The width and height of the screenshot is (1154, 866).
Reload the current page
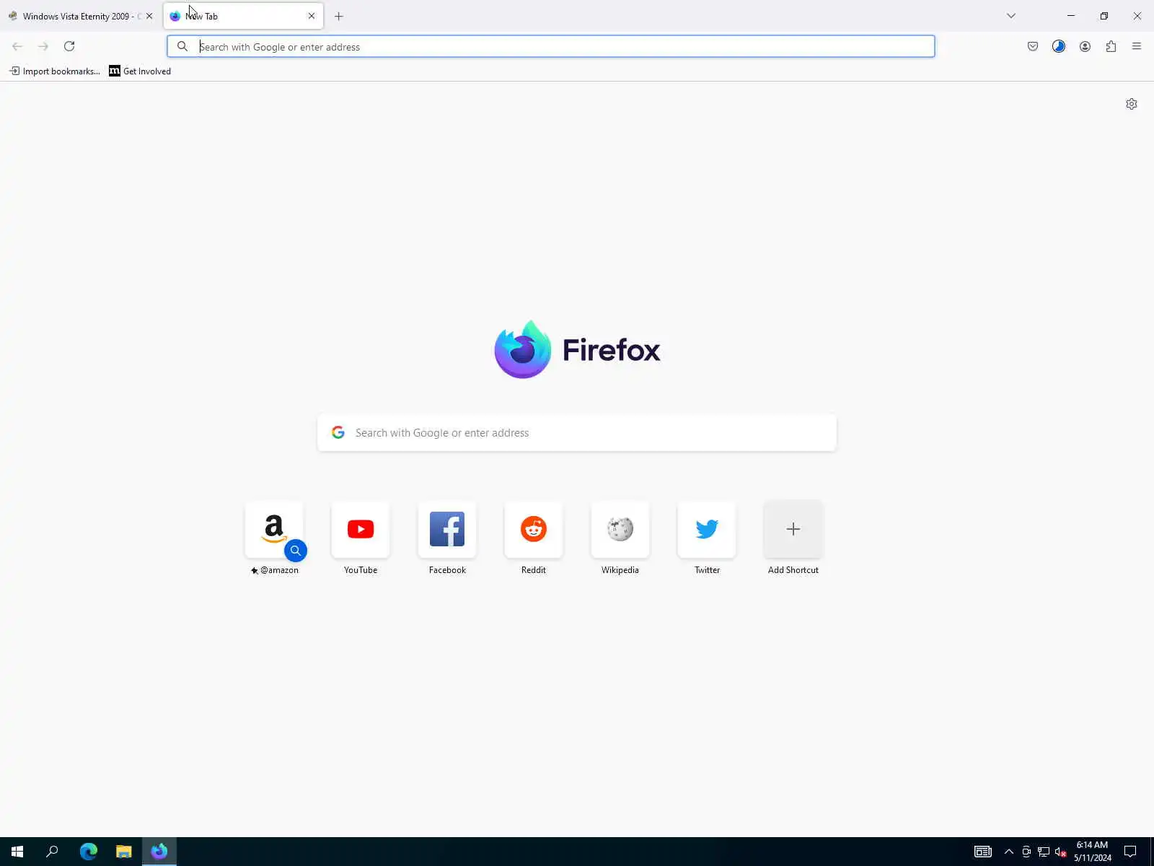tap(69, 46)
